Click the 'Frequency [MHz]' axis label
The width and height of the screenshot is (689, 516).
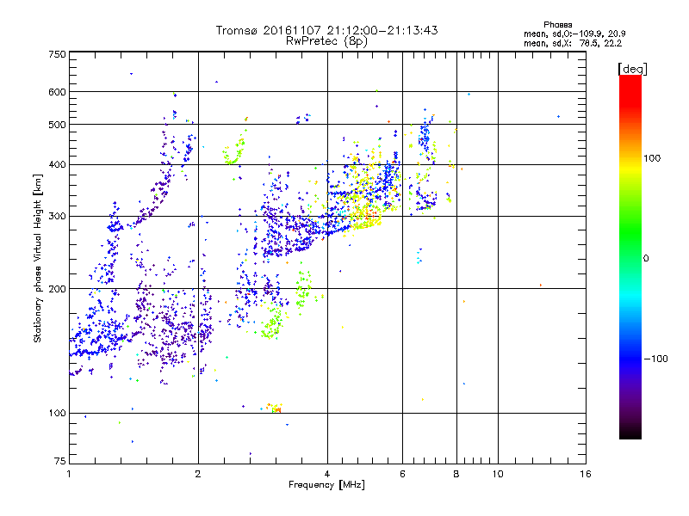326,485
